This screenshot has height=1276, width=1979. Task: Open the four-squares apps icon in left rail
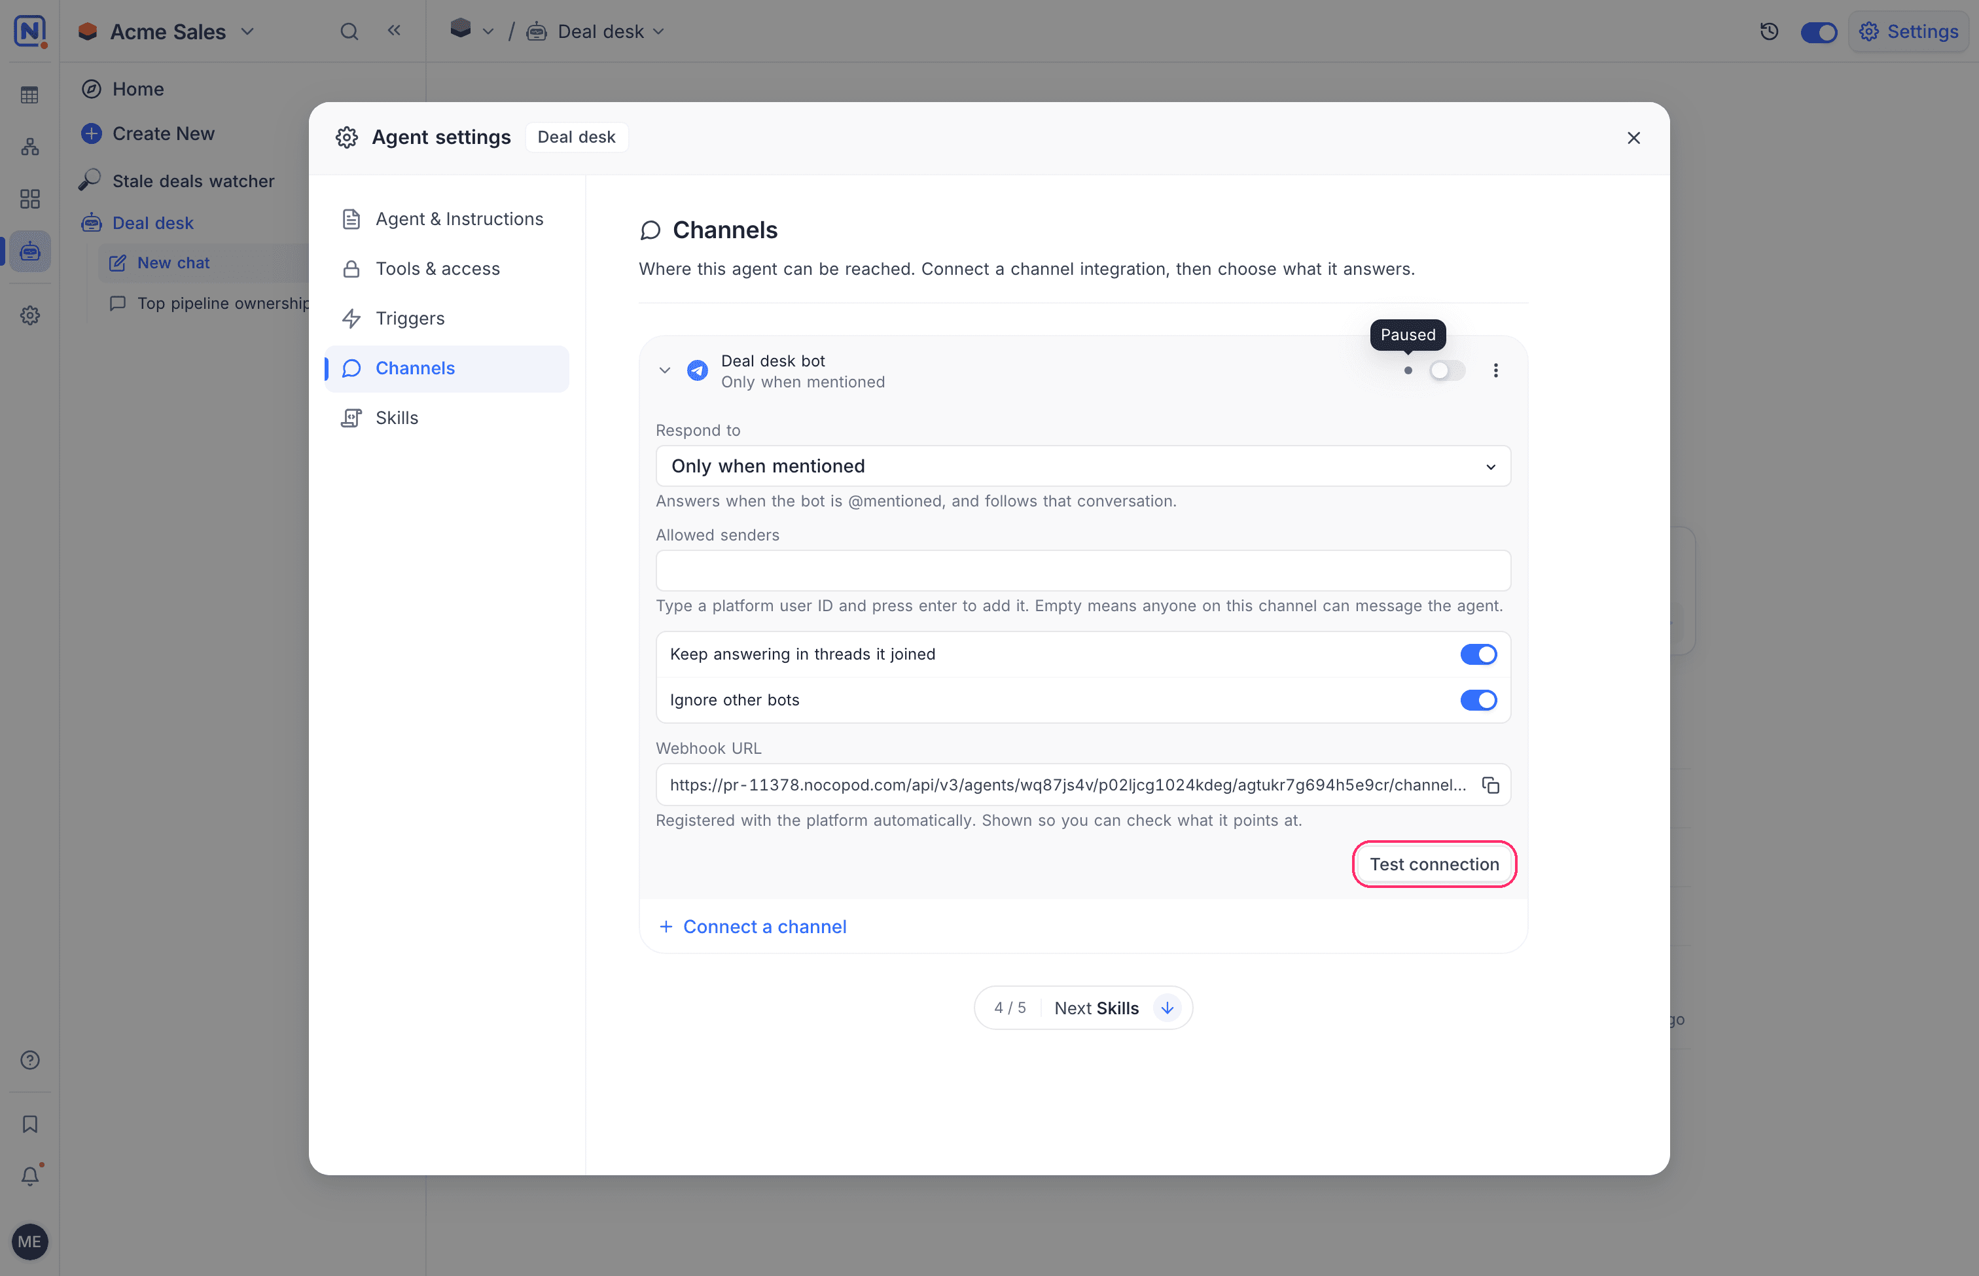(x=30, y=199)
